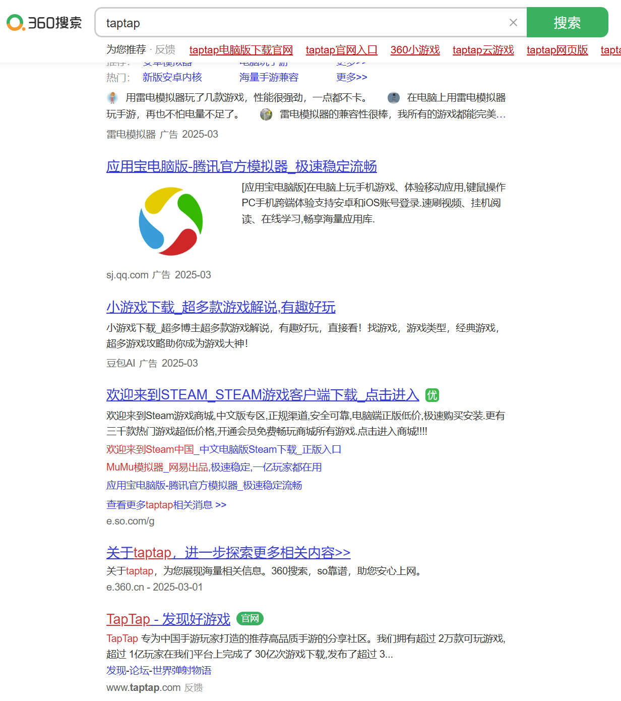
Task: Open 应用宝电脑版 sublink under Steam result
Action: (204, 485)
